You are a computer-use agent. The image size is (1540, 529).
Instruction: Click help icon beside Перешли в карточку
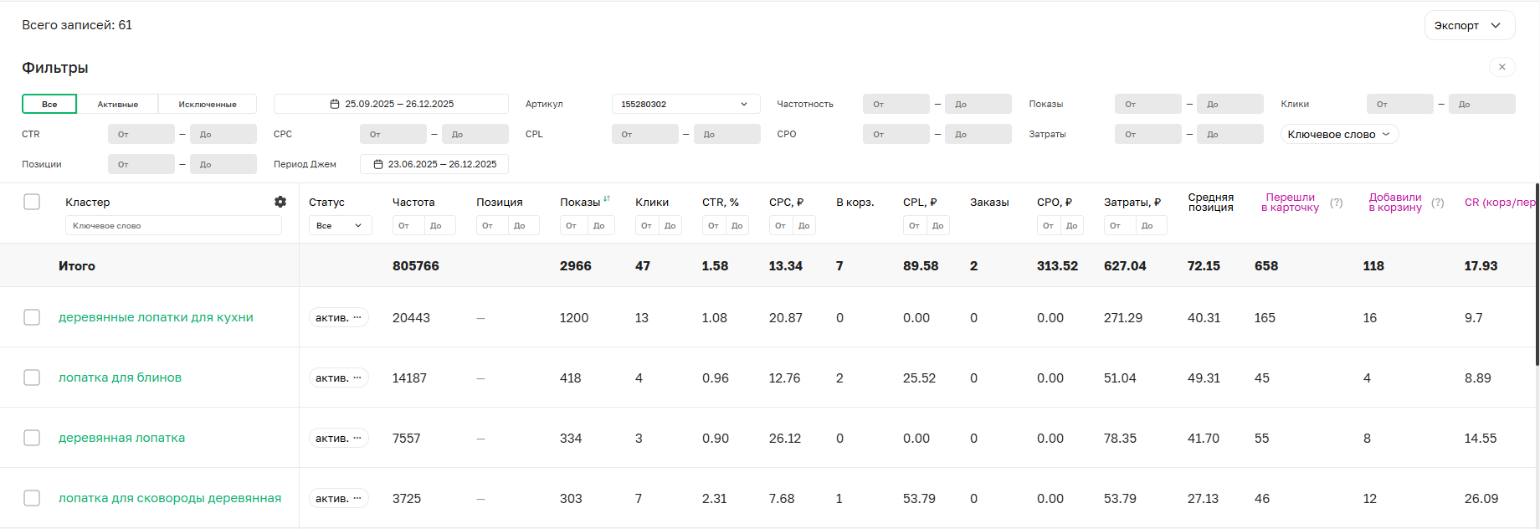[x=1337, y=203]
